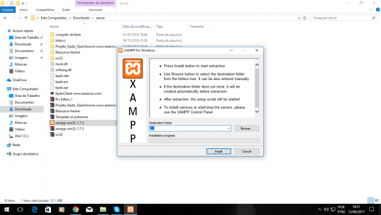Open recent locations dropdown arrow

20,18
